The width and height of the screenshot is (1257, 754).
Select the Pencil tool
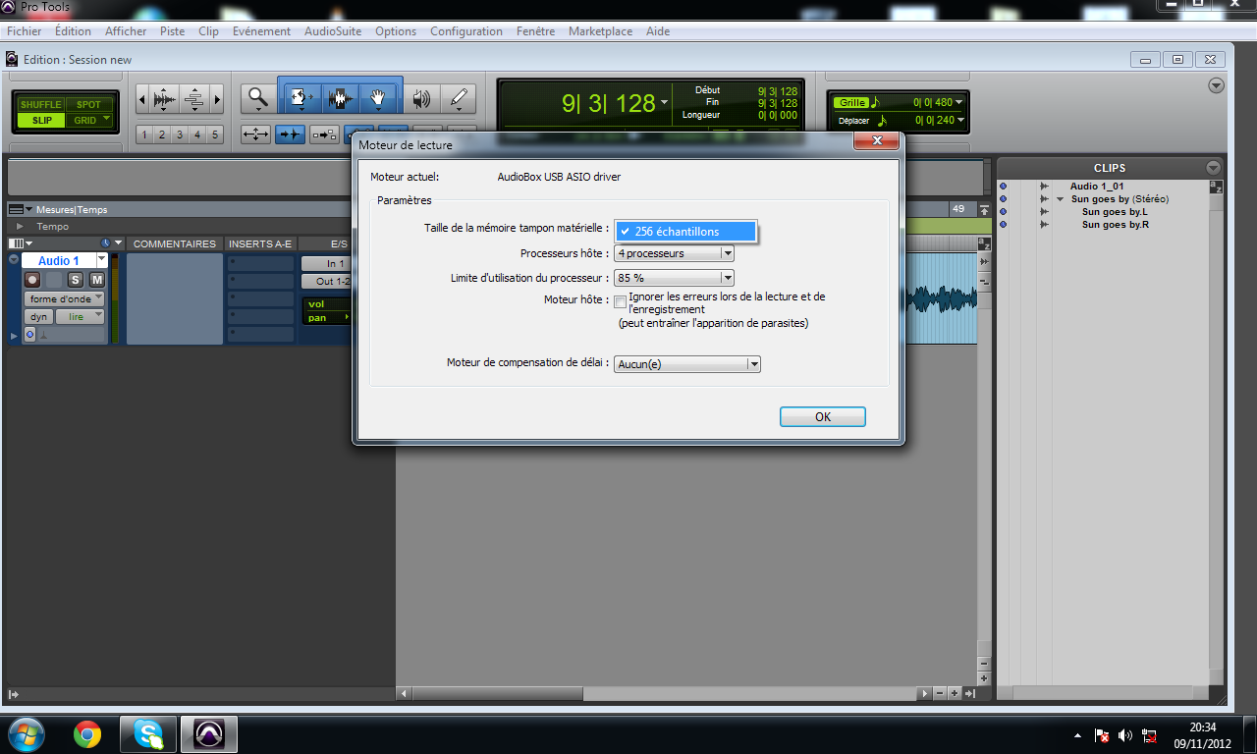tap(458, 97)
